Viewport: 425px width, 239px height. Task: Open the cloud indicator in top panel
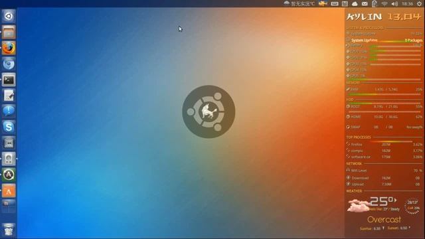click(355, 4)
